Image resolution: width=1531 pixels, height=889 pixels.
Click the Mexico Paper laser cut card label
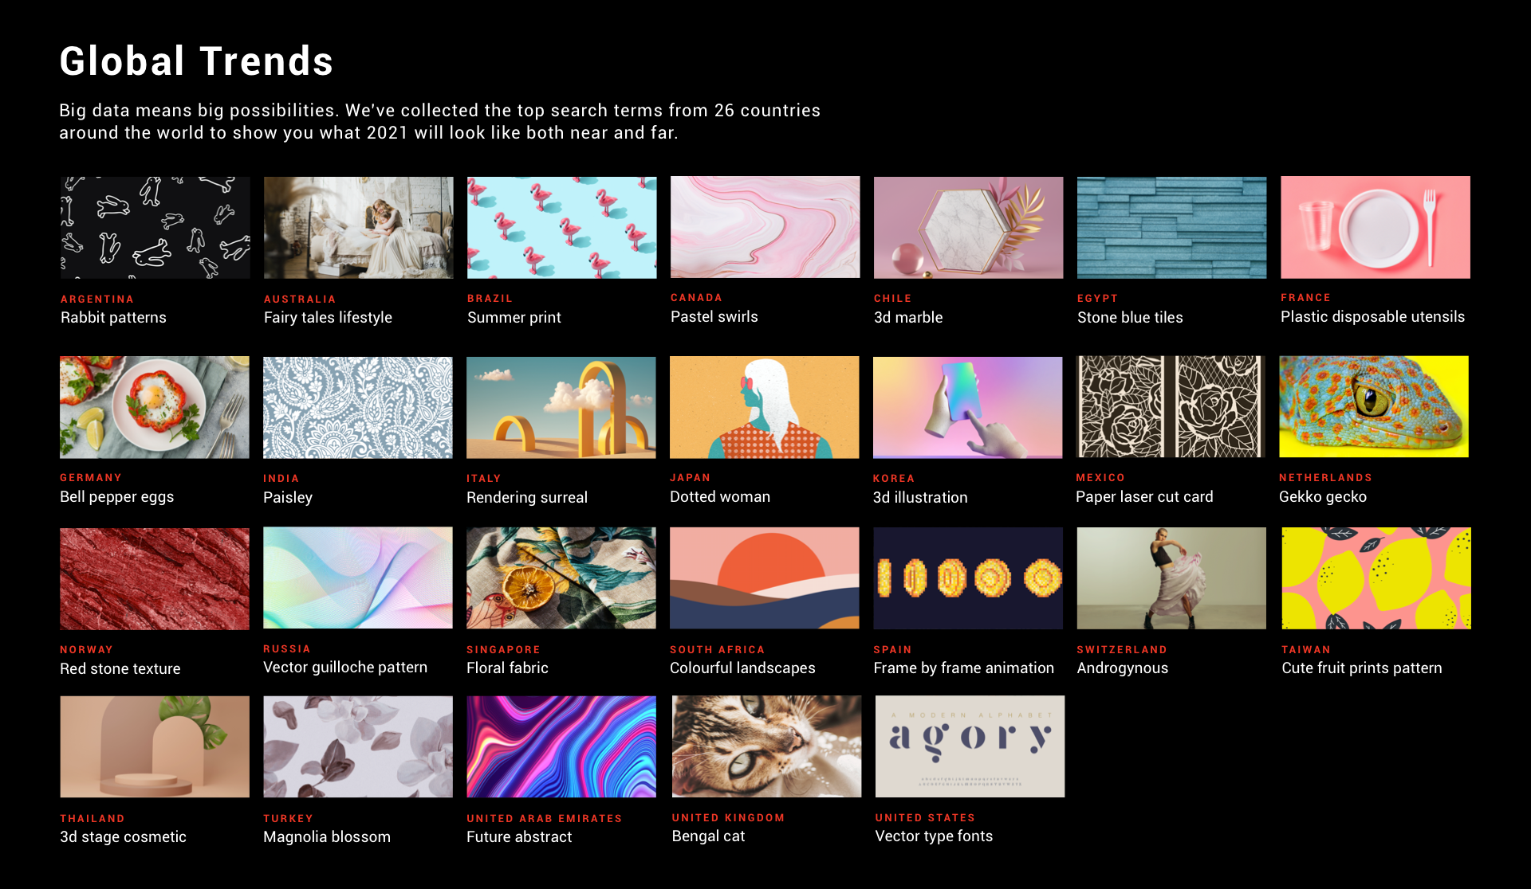point(1143,496)
